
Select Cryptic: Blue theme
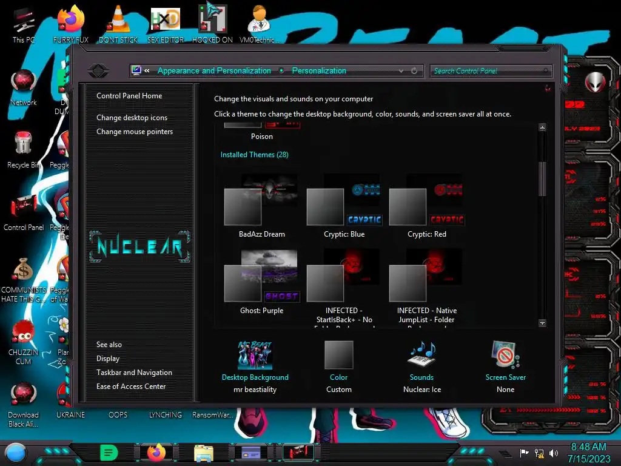coord(344,206)
